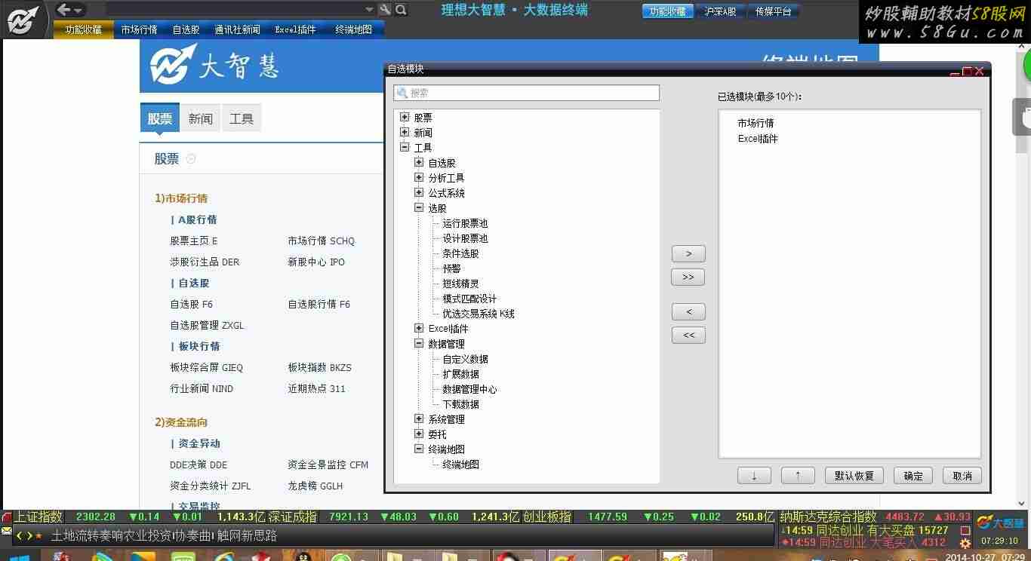Expand the Excel插件 tree node
This screenshot has height=561, width=1031.
(x=419, y=329)
